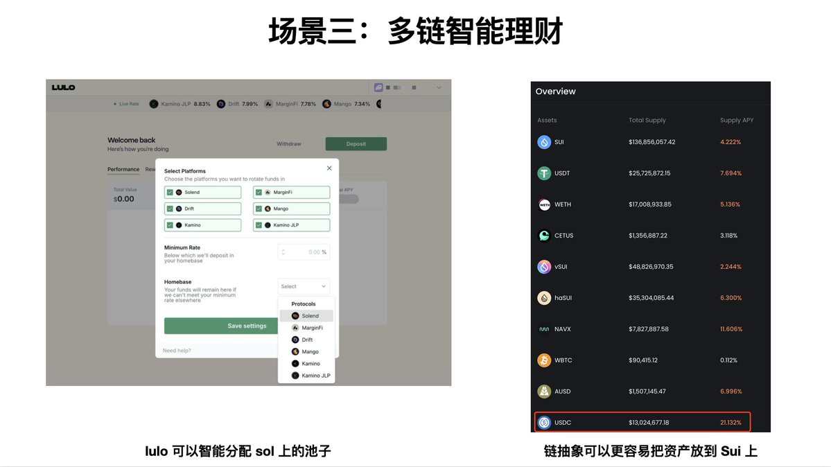Click the Total Supply column header

(647, 121)
